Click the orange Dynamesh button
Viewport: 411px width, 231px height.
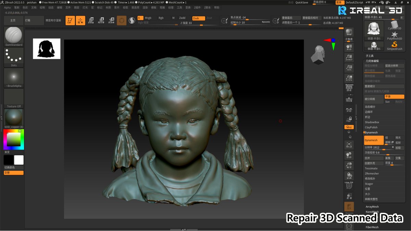tap(374, 140)
